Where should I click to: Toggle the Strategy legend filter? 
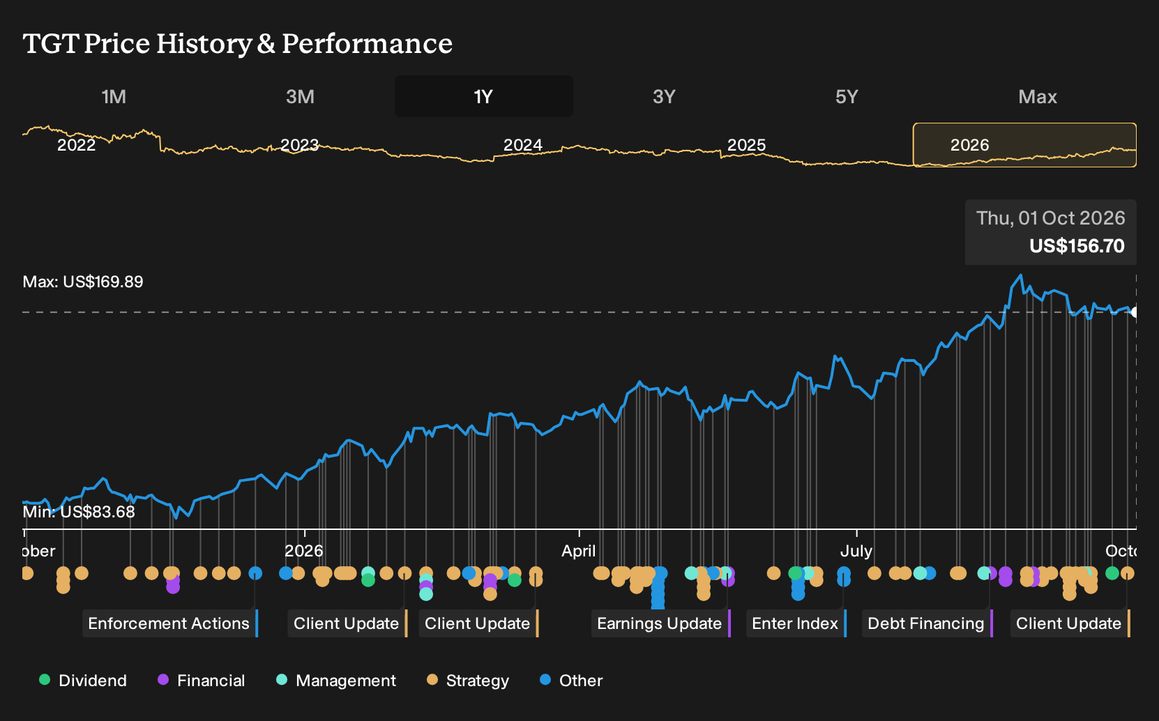point(468,680)
